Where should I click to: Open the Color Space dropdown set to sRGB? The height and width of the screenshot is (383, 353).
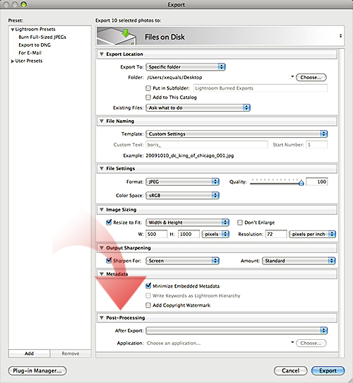click(x=182, y=196)
